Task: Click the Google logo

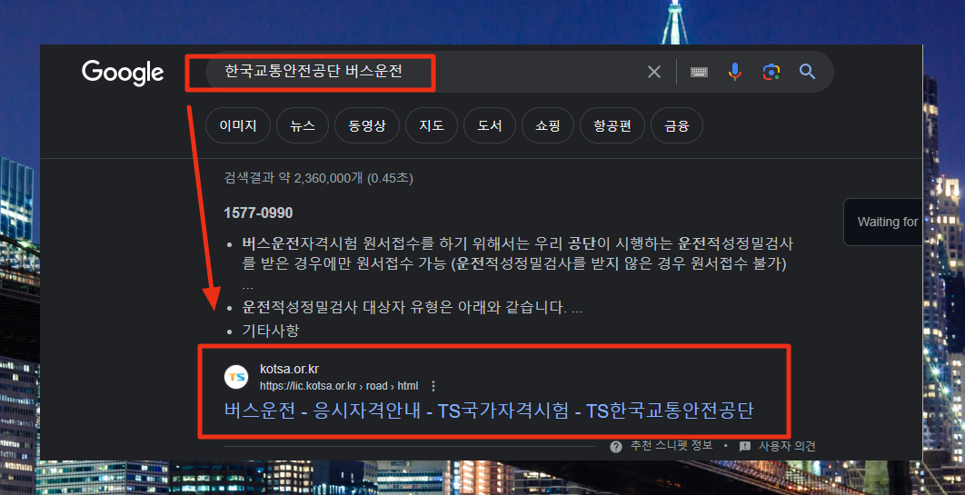Action: [123, 74]
